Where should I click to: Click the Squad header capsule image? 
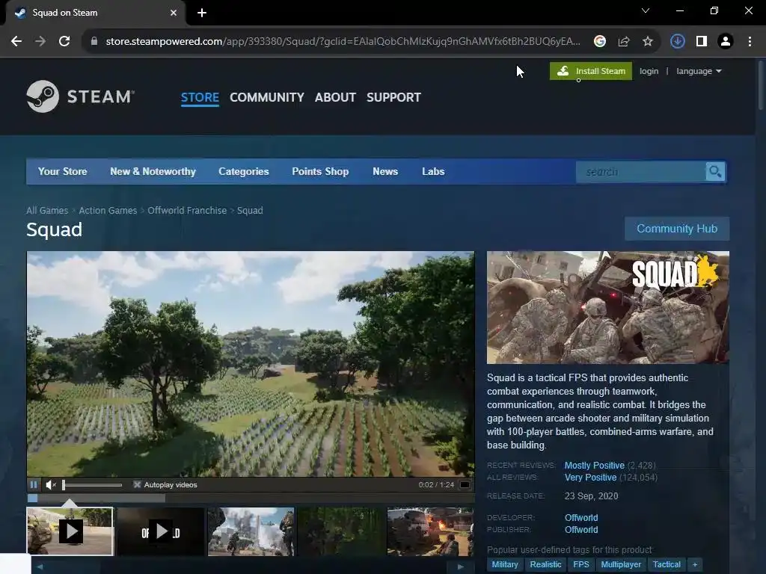[607, 307]
